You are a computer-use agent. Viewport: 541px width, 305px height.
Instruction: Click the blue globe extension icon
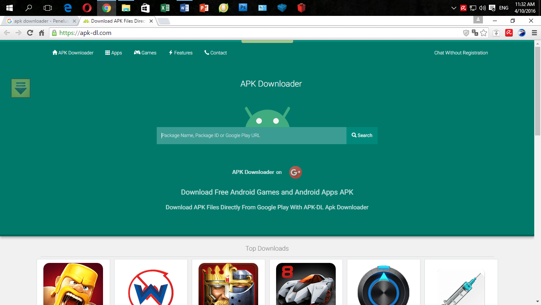click(522, 33)
